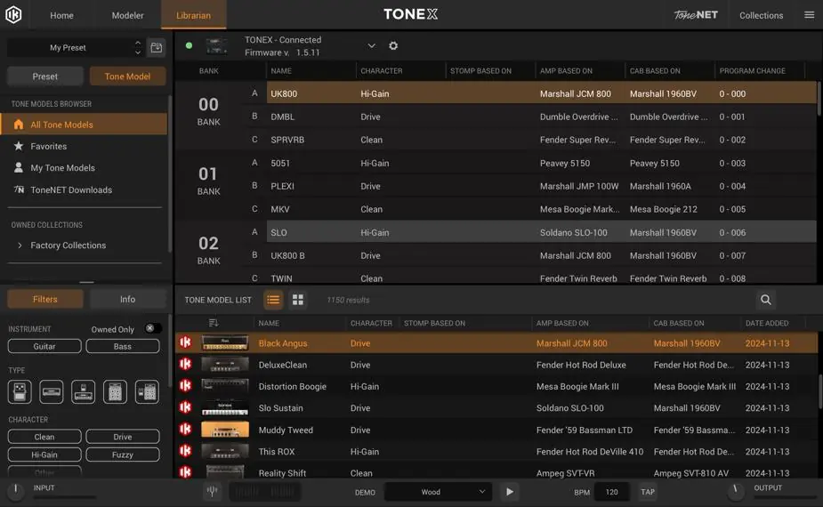Open the Info tab
This screenshot has height=507, width=823.
point(127,299)
